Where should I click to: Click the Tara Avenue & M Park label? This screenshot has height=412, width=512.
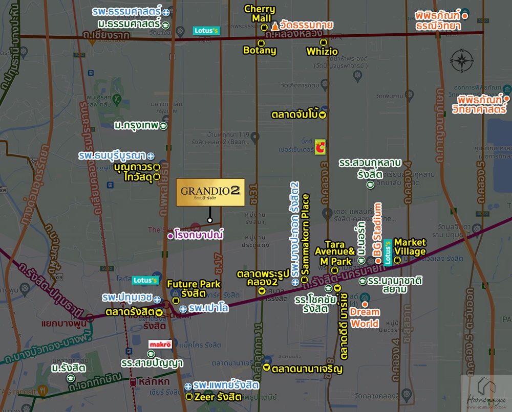tap(335, 253)
